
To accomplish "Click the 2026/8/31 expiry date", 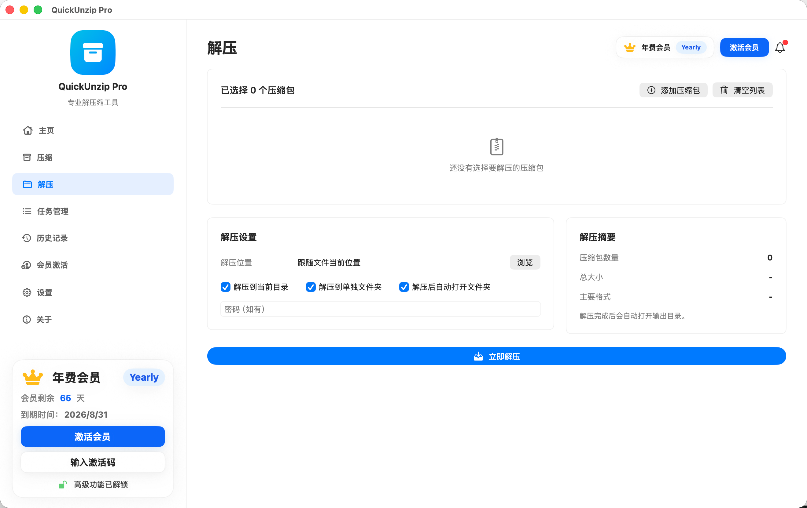I will (86, 415).
